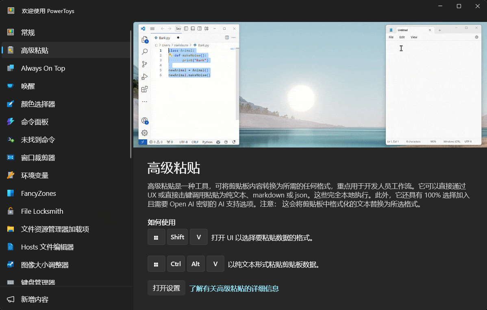
Task: Open the 常规 (General) icon in sidebar
Action: coord(11,32)
